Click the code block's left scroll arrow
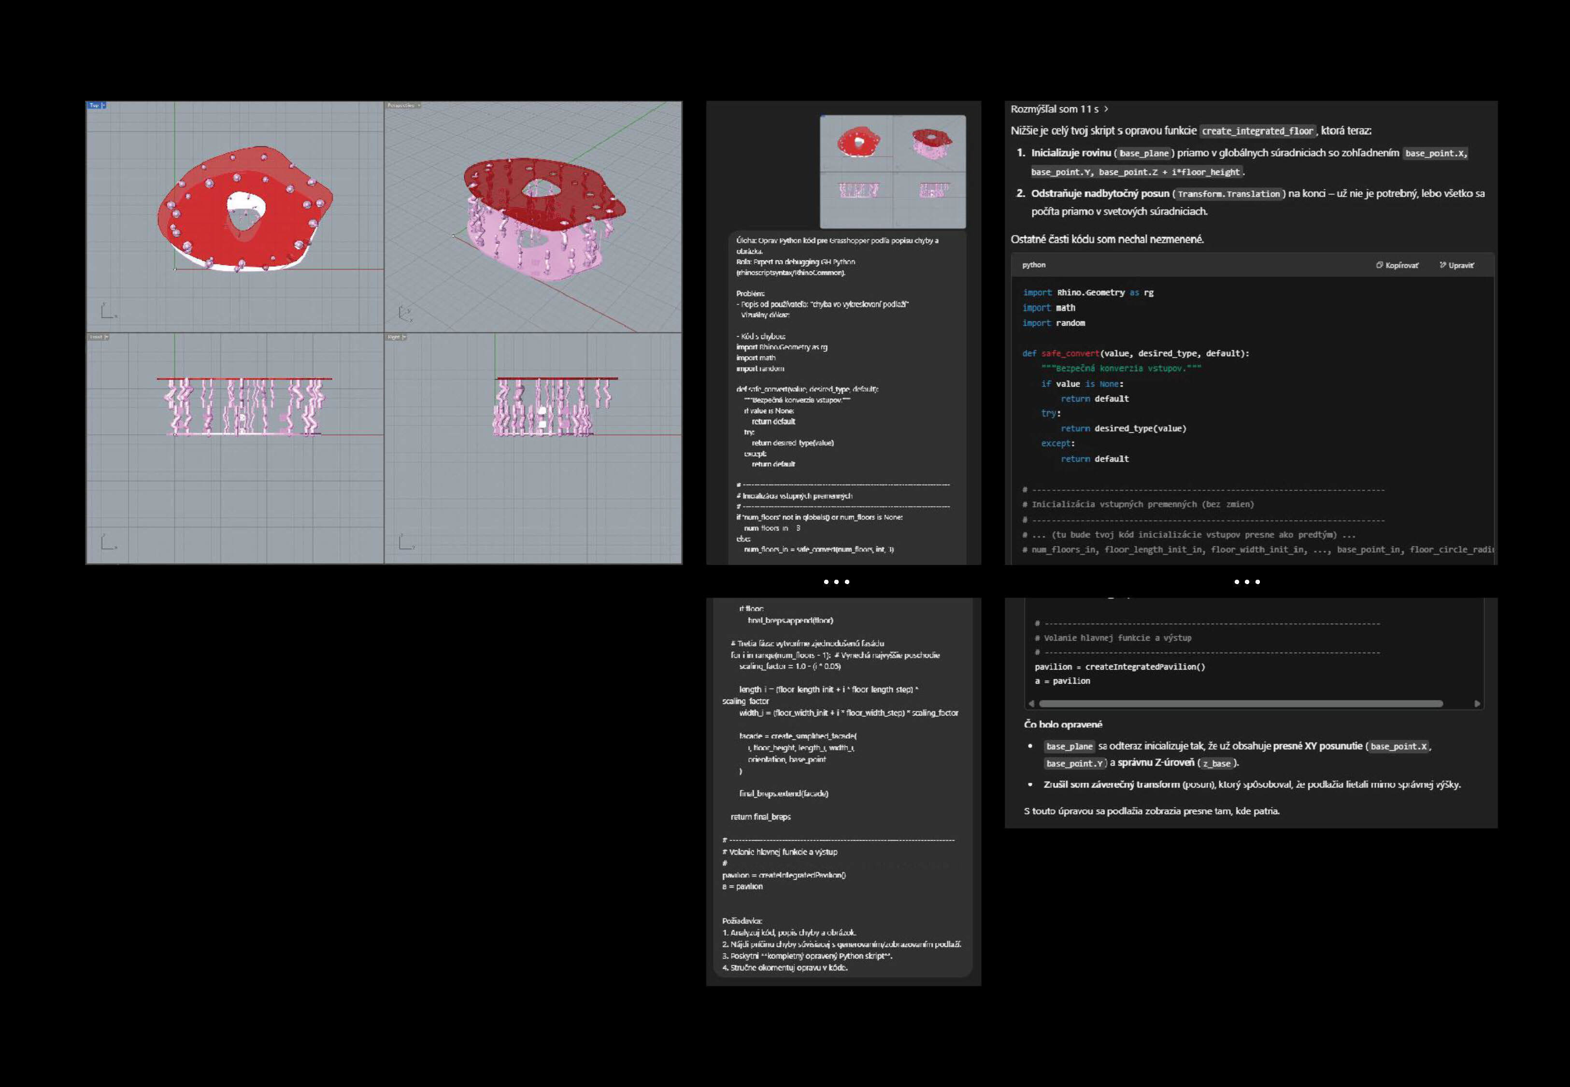This screenshot has height=1087, width=1570. click(x=1031, y=703)
